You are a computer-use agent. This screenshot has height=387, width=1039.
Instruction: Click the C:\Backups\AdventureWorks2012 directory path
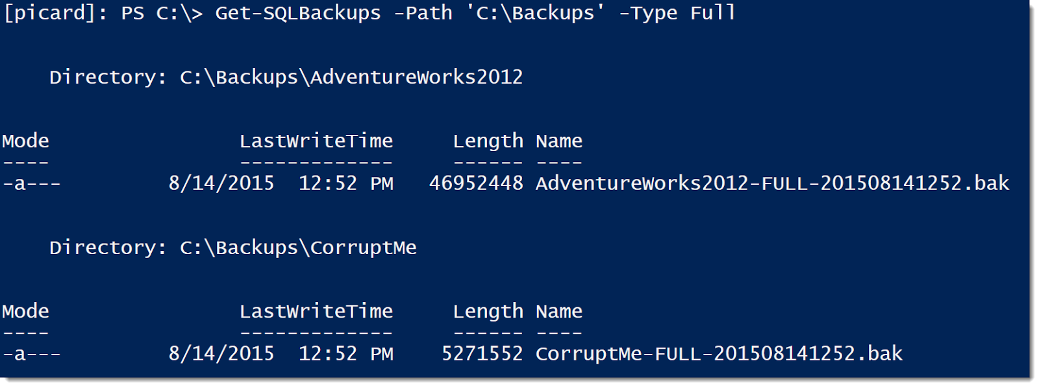click(x=351, y=77)
